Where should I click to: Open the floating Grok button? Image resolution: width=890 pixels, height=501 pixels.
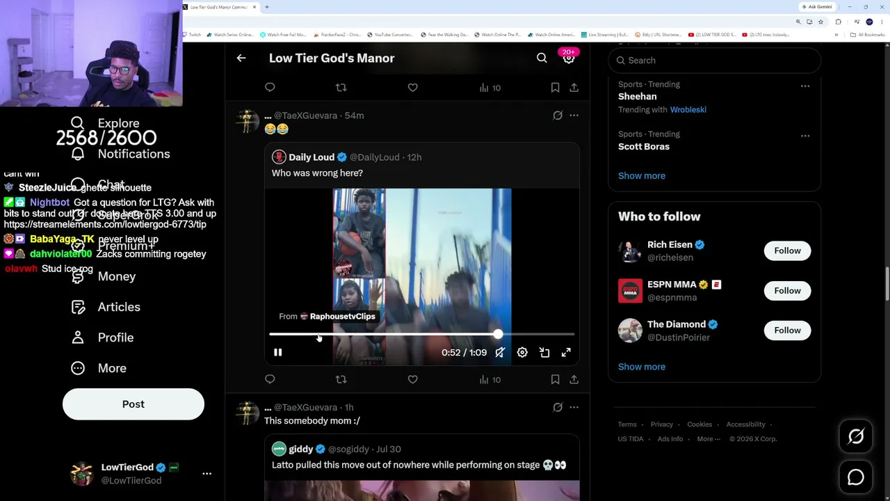pos(856,436)
